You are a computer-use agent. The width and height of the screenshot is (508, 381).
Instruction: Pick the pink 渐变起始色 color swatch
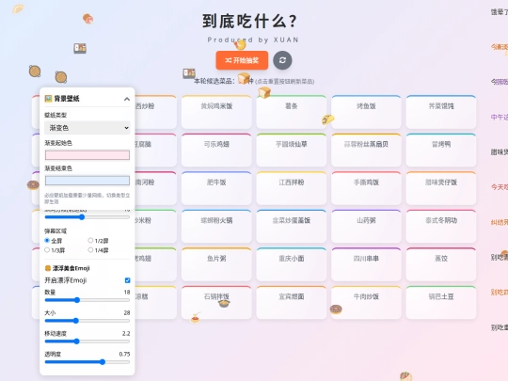[87, 155]
